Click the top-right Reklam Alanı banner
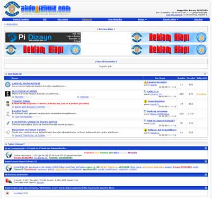 (x=169, y=38)
